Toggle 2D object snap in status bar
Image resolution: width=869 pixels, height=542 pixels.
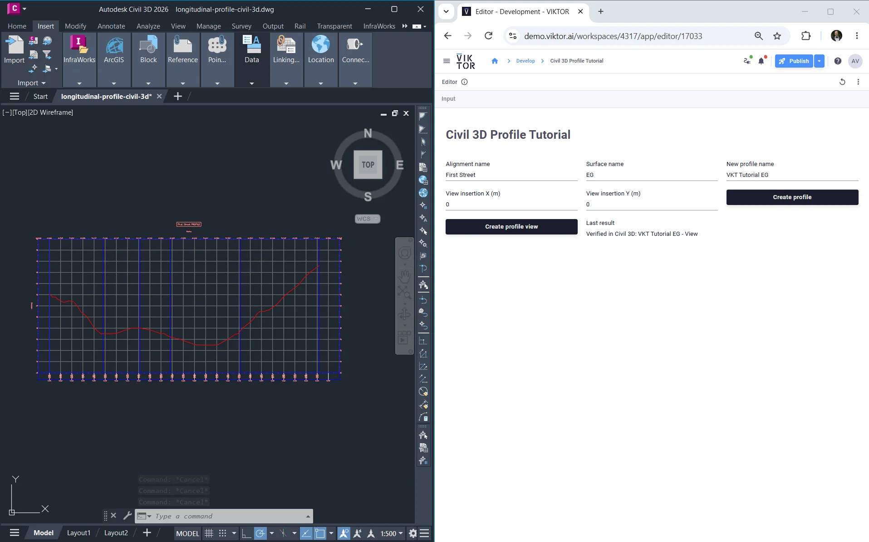coord(320,533)
